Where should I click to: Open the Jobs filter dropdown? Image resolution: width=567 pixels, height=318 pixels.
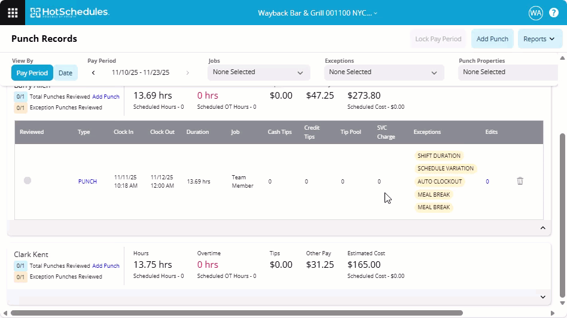pos(258,72)
